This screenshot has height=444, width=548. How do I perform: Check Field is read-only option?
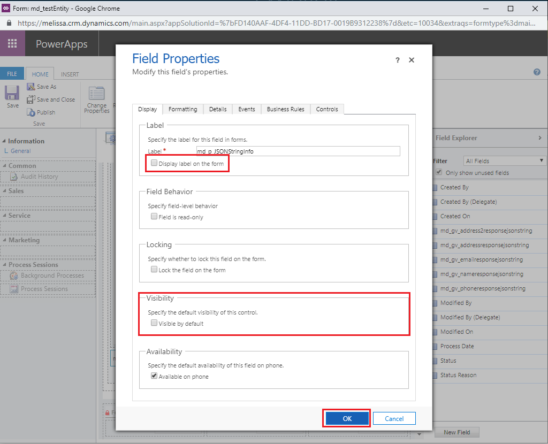[x=154, y=216]
